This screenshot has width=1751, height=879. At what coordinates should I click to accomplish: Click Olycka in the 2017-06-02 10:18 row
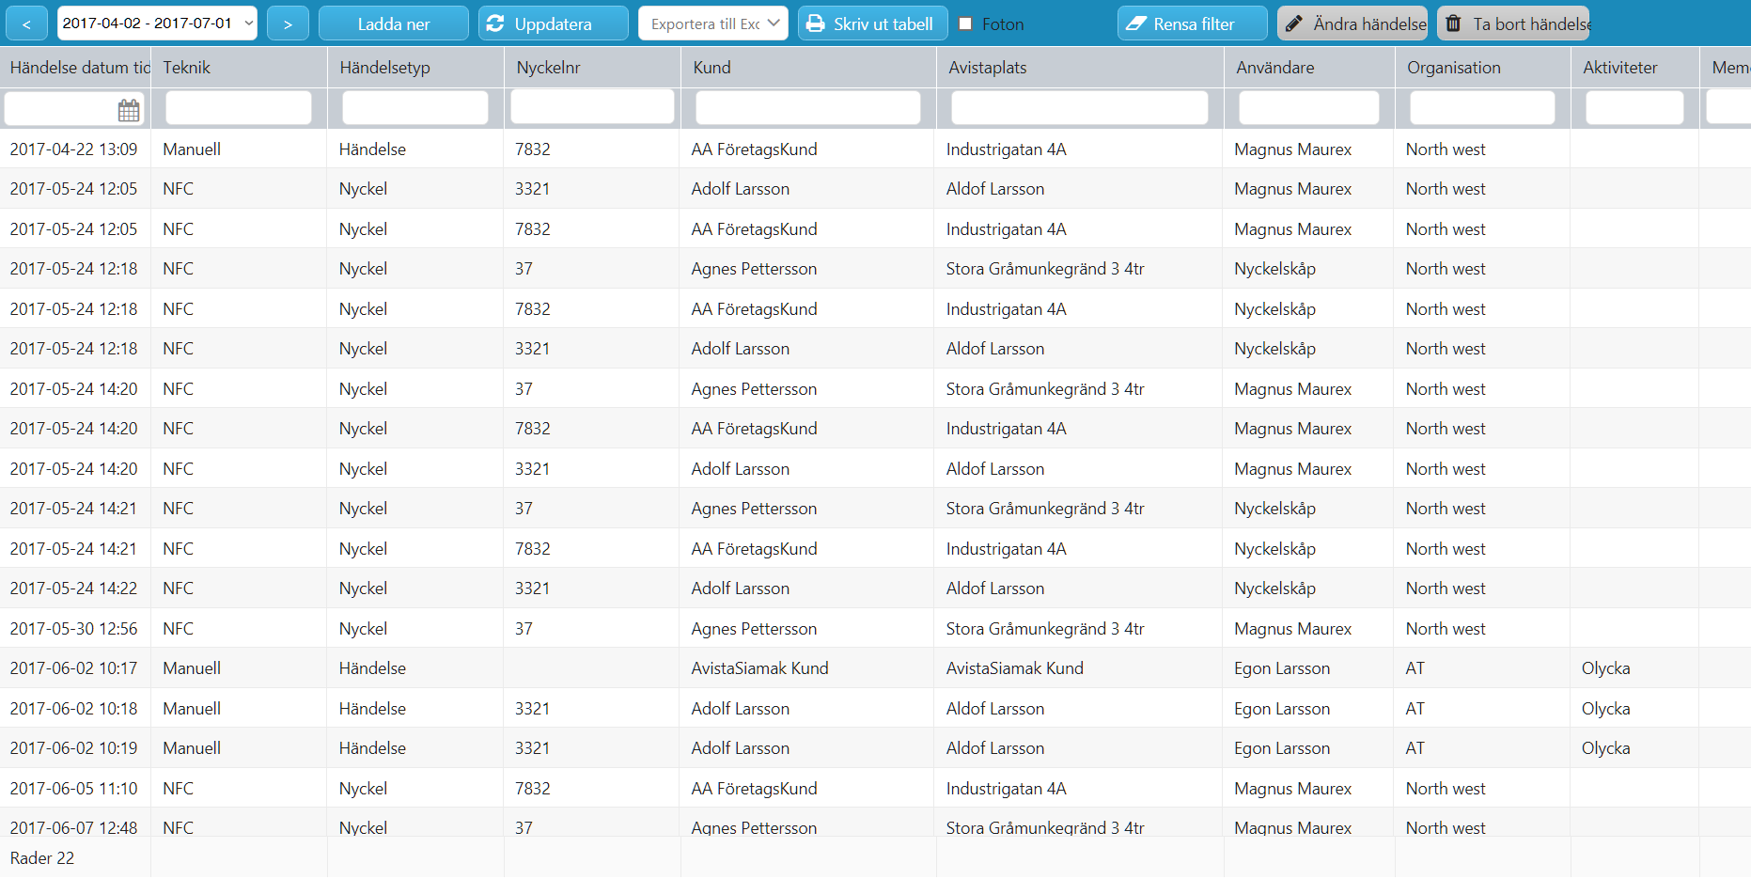click(1605, 709)
